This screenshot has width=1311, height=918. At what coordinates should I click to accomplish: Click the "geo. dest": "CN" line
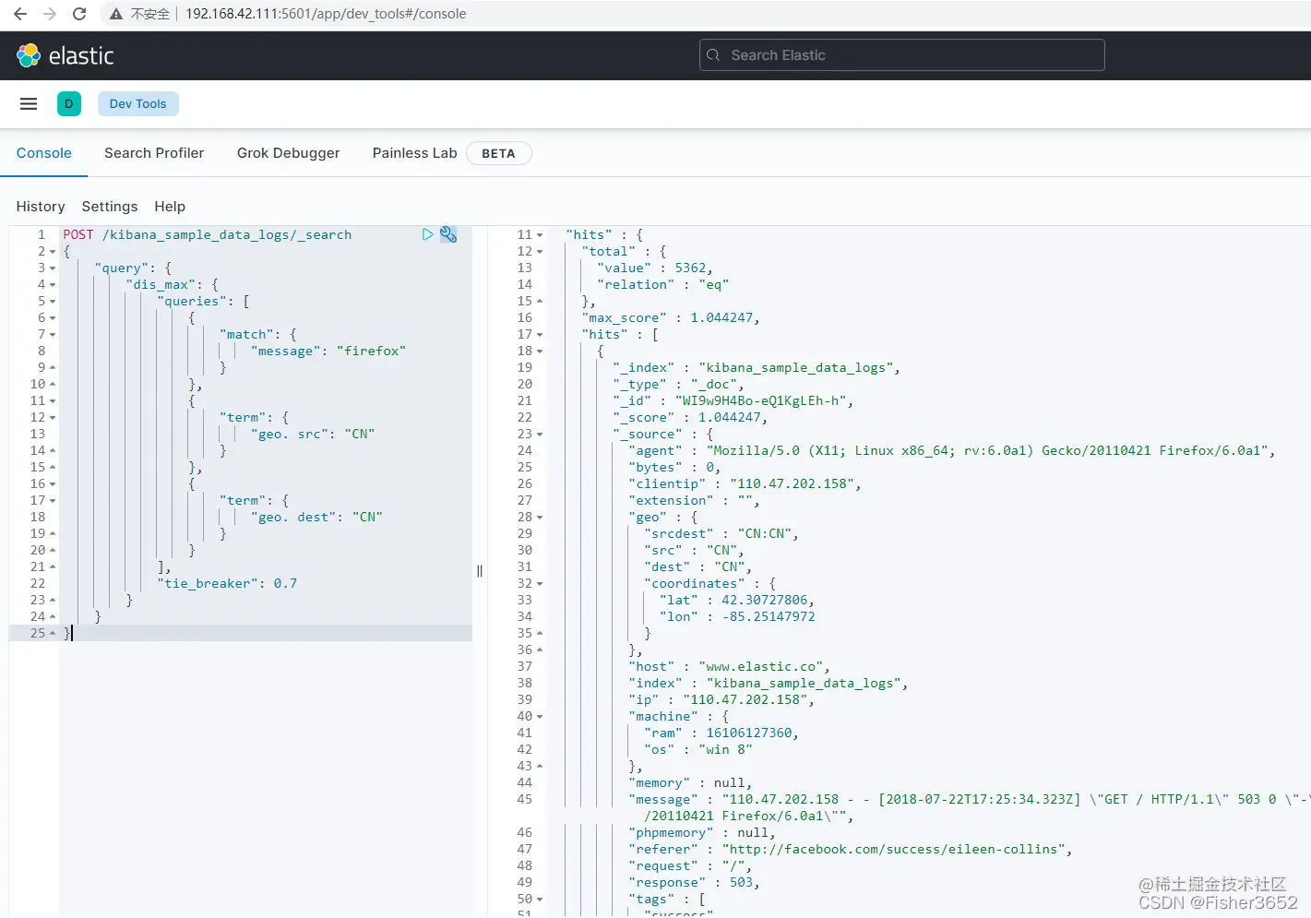coord(316,517)
